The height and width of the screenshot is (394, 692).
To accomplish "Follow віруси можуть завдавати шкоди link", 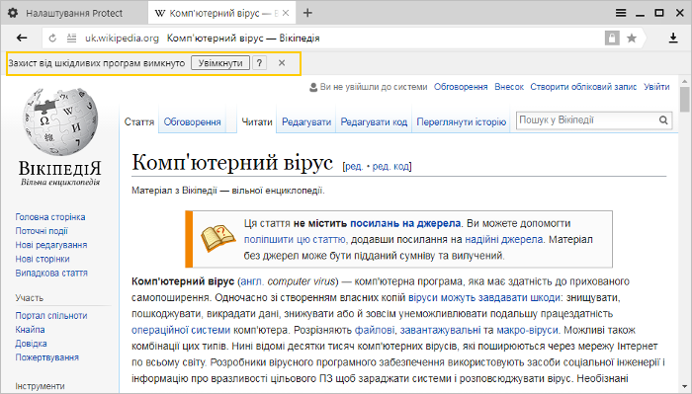I will (484, 298).
